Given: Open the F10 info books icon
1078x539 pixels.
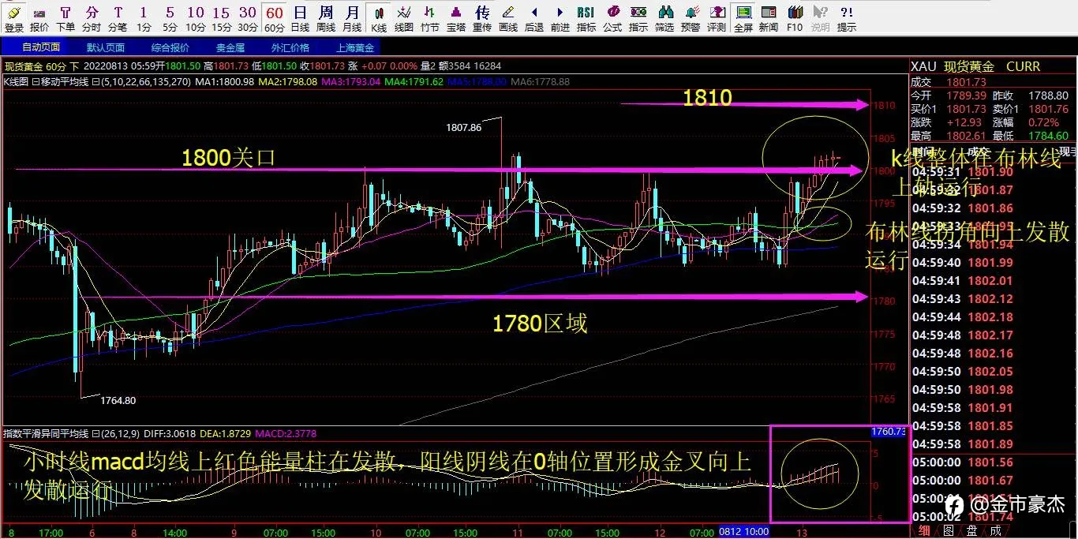Looking at the screenshot, I should 795,17.
